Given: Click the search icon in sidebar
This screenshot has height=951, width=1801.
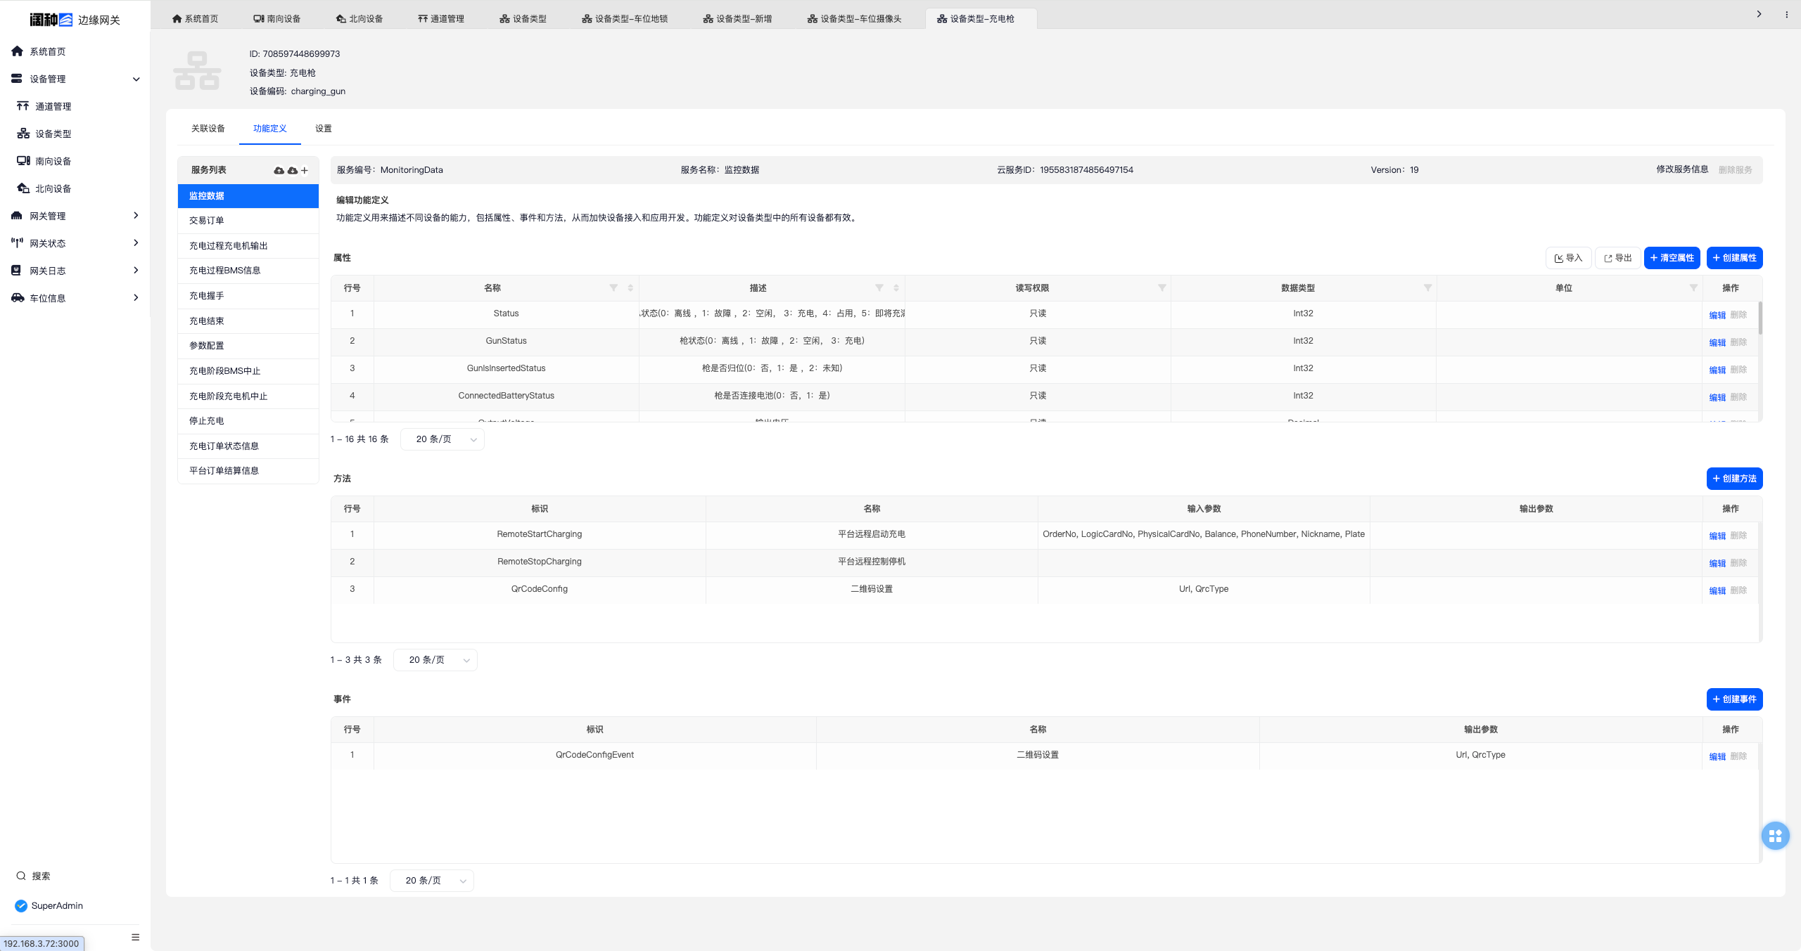Looking at the screenshot, I should tap(21, 876).
